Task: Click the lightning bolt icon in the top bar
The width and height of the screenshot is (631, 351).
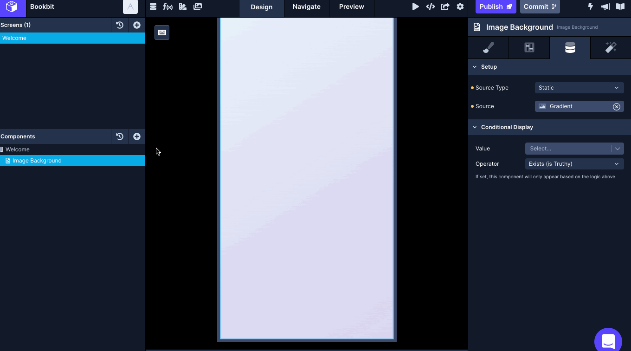Action: 590,6
